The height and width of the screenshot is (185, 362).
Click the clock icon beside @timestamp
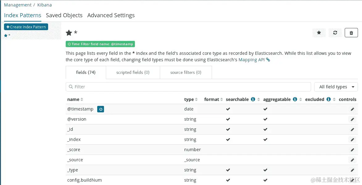tap(101, 109)
